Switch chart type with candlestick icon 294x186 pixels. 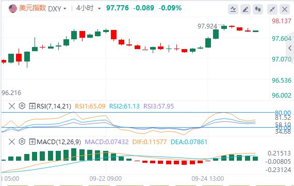click(x=258, y=9)
